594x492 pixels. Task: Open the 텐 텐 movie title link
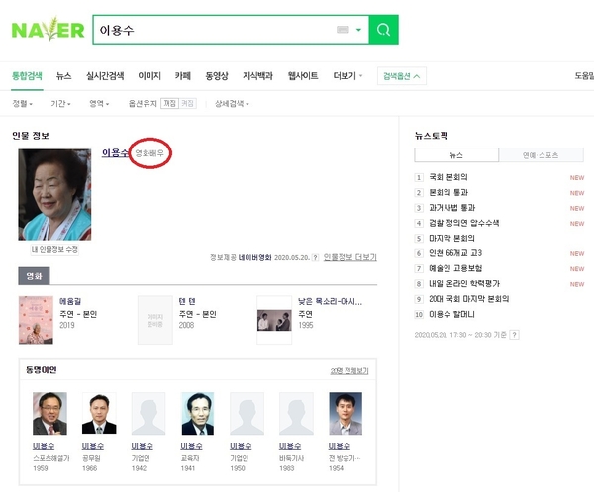click(x=187, y=302)
